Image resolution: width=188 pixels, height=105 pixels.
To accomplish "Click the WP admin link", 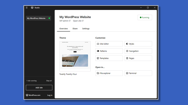I will (x=65, y=21).
